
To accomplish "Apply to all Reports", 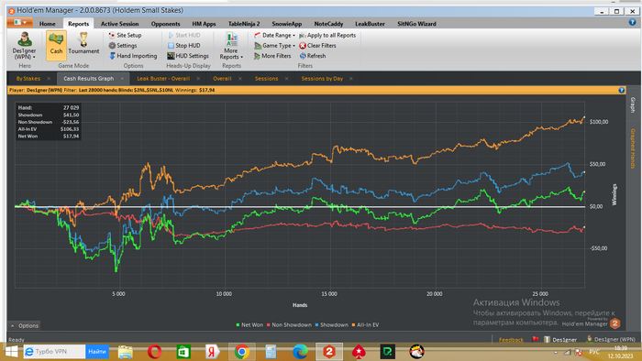I will click(x=327, y=35).
